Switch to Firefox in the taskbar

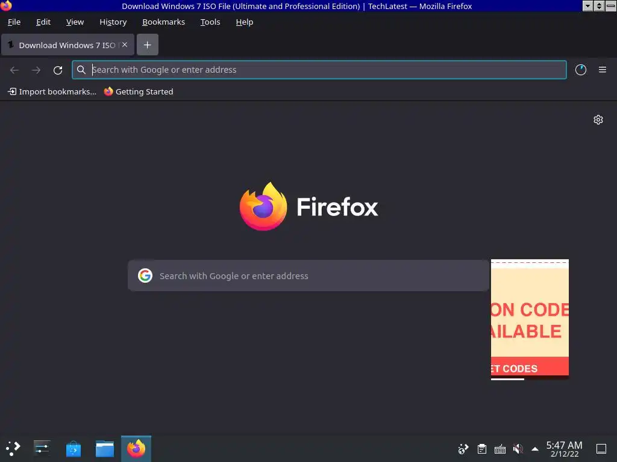point(136,448)
